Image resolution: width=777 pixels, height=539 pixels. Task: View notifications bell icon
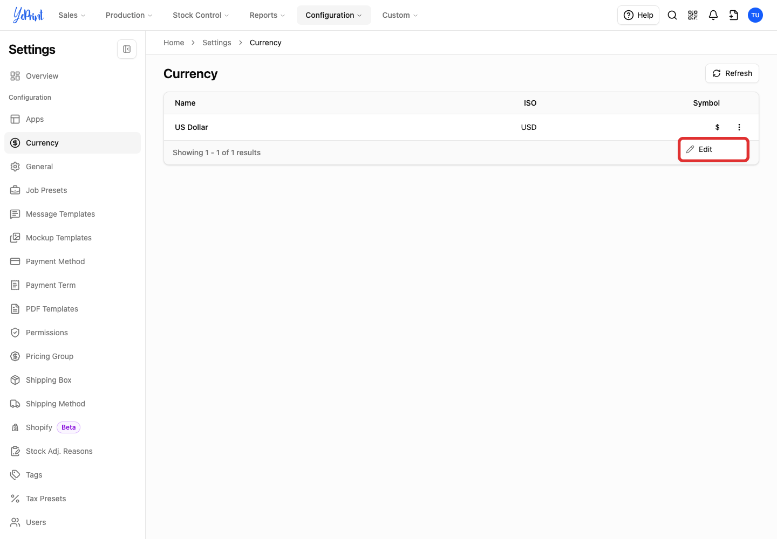[713, 15]
